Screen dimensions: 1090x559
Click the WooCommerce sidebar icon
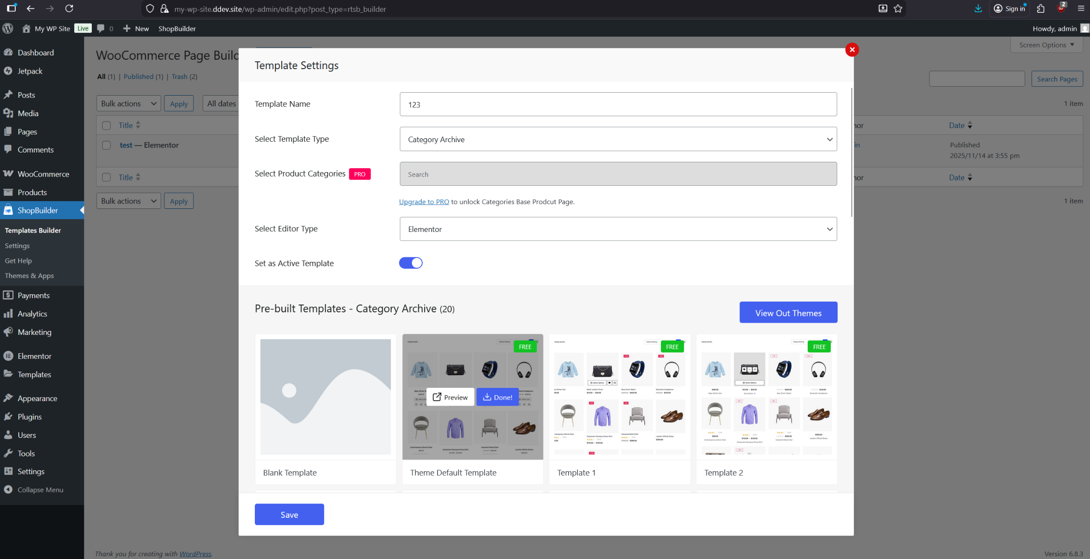(x=8, y=174)
